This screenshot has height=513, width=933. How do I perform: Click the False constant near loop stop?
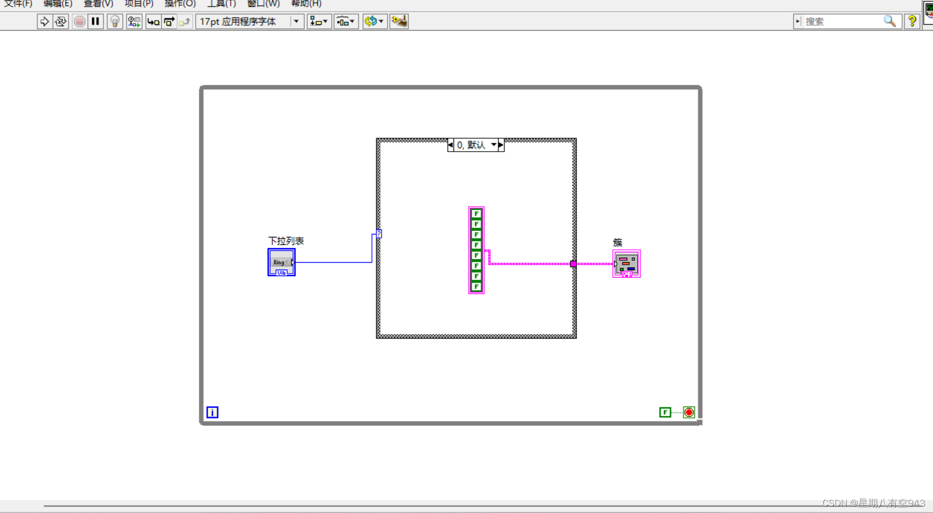(665, 412)
